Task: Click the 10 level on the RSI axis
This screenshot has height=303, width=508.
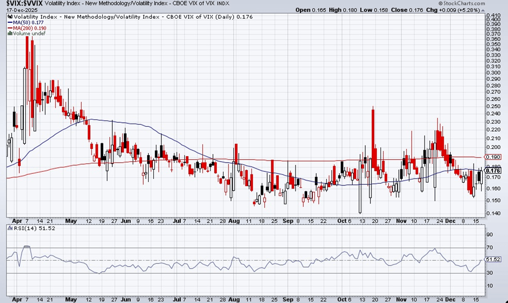Action: pyautogui.click(x=490, y=286)
